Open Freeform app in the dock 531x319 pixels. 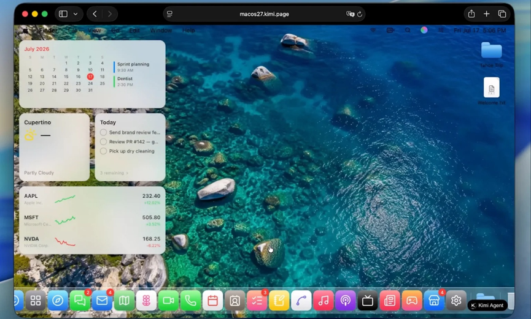301,301
